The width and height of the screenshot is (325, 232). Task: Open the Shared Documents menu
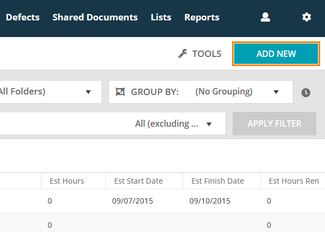pyautogui.click(x=95, y=17)
